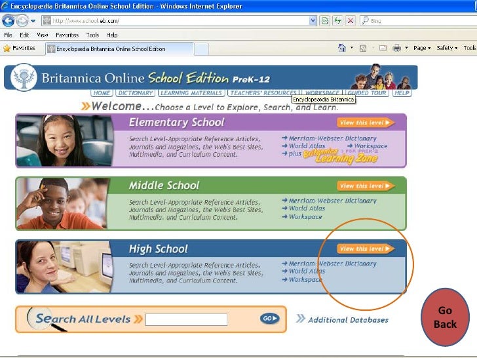Click the Middle School boy photo
Screen dimensions: 477x358
pyautogui.click(x=62, y=203)
